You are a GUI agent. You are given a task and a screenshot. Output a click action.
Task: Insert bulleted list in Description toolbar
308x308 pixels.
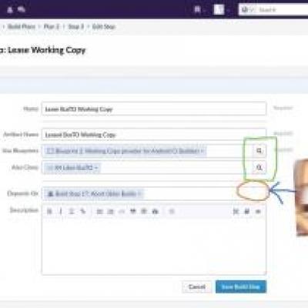click(x=99, y=212)
